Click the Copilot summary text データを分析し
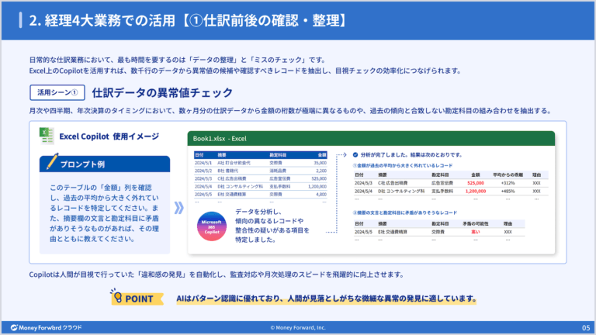Screen dimensions: 596x335 [272, 226]
